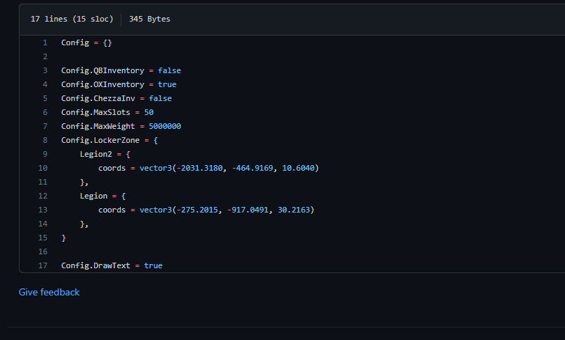Highlight line 6 via its line number
The image size is (565, 340).
[45, 112]
